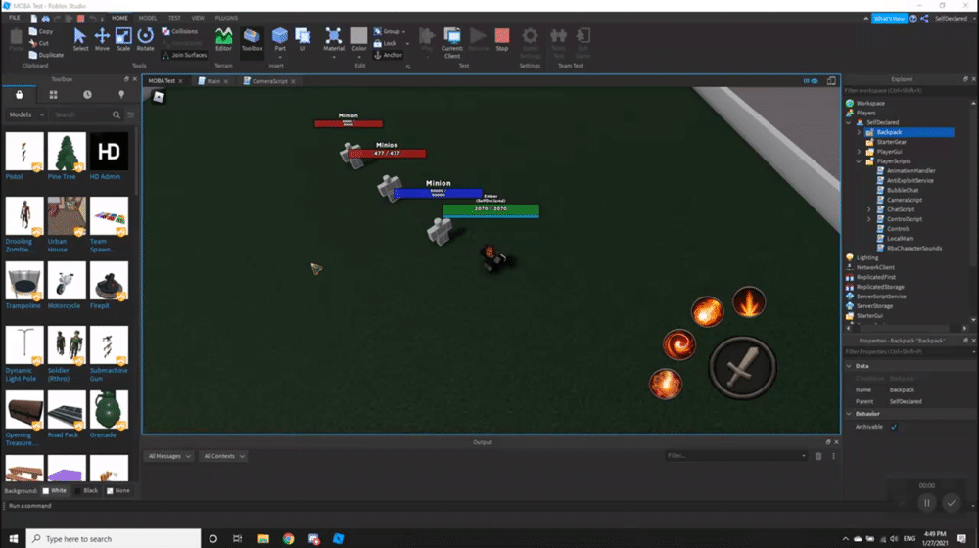979x548 pixels.
Task: Select Black background option
Action: 86,490
